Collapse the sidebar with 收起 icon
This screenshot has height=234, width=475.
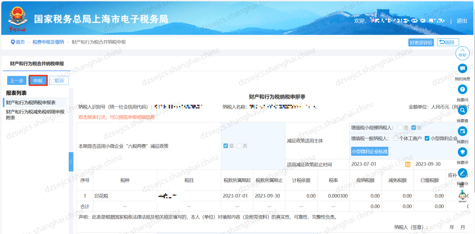[462, 53]
